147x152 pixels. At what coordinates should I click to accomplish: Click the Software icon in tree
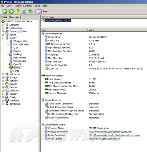point(7,91)
